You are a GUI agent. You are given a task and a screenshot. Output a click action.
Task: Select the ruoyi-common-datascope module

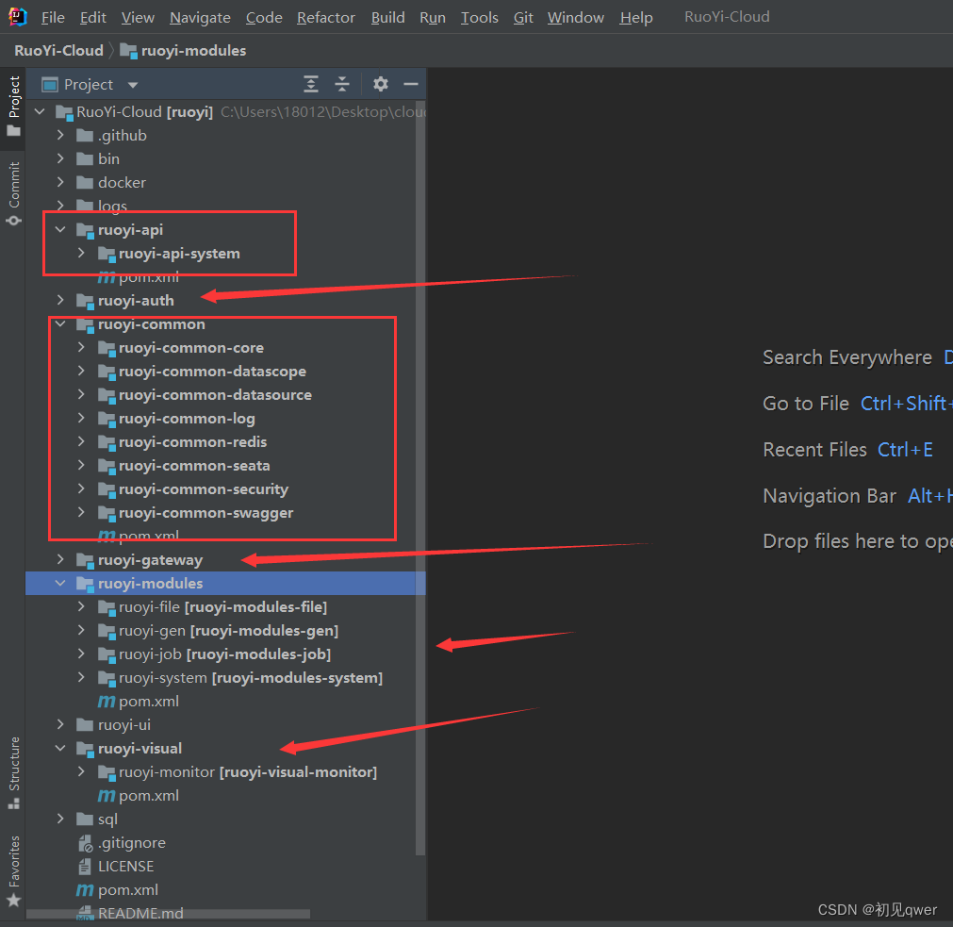point(212,372)
